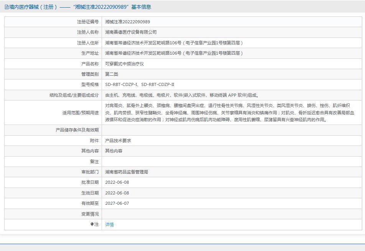This screenshot has height=251, width=365.
Task: Select product name 可穿戴式中频治疗仪
Action: (x=124, y=64)
